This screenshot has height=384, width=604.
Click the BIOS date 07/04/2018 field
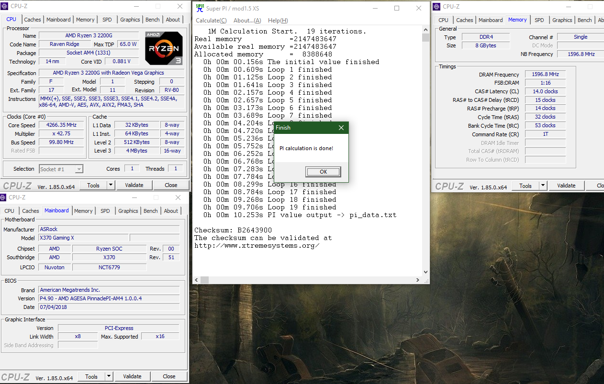coord(109,307)
